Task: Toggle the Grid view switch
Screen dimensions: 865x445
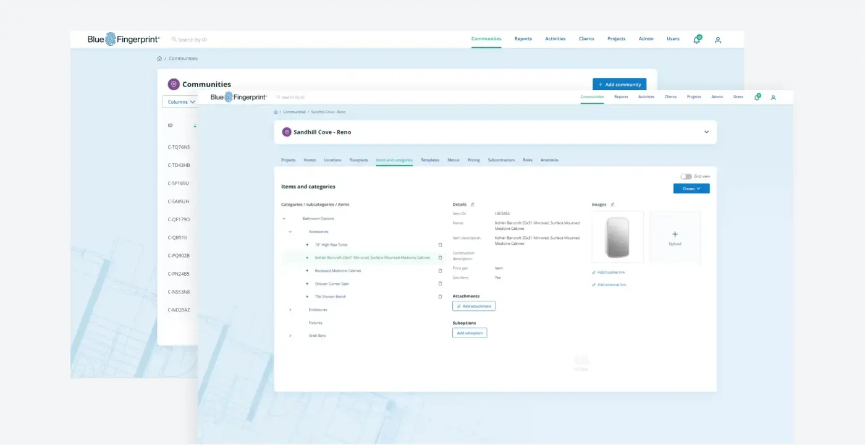Action: (686, 176)
